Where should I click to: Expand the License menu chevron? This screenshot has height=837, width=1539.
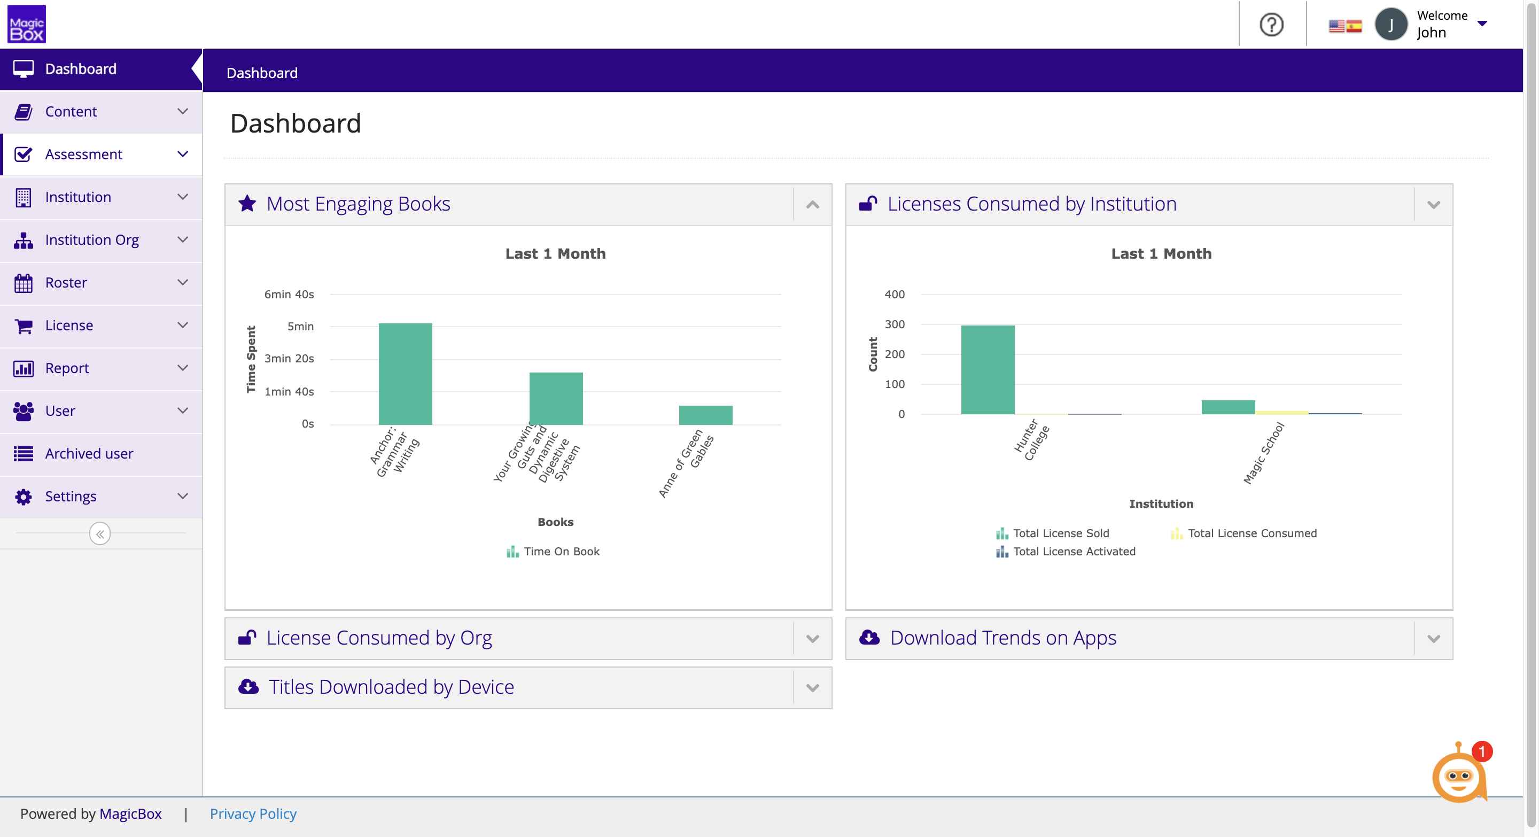[183, 325]
